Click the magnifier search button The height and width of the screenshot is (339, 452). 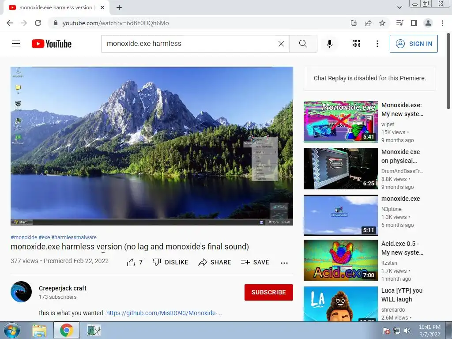[303, 44]
